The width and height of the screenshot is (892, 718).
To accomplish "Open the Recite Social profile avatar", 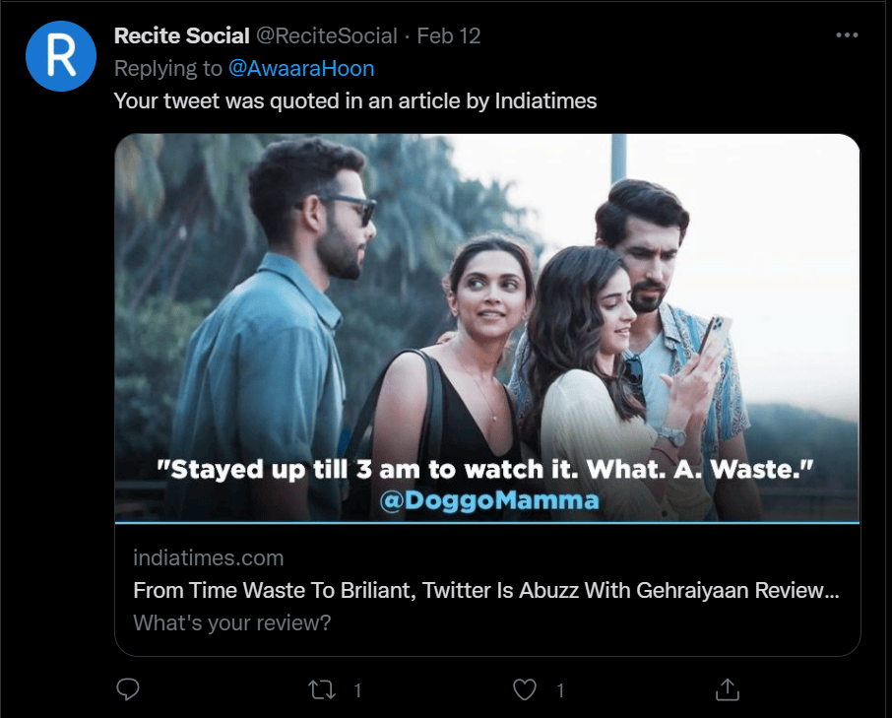I will coord(60,56).
